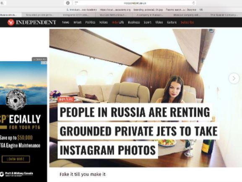Click the Independent eagle logo icon
Screen dimensions: 242x182
coord(10,22)
